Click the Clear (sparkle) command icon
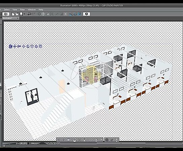 click(x=39, y=14)
